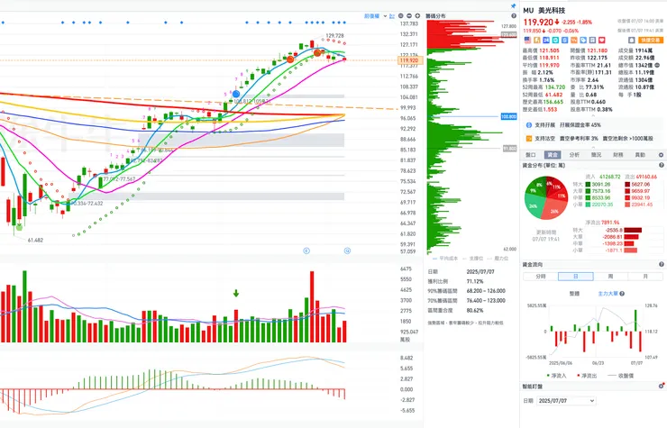Click the orange icon next to US flag
Screen dimensions: 667x428
[x=537, y=40]
